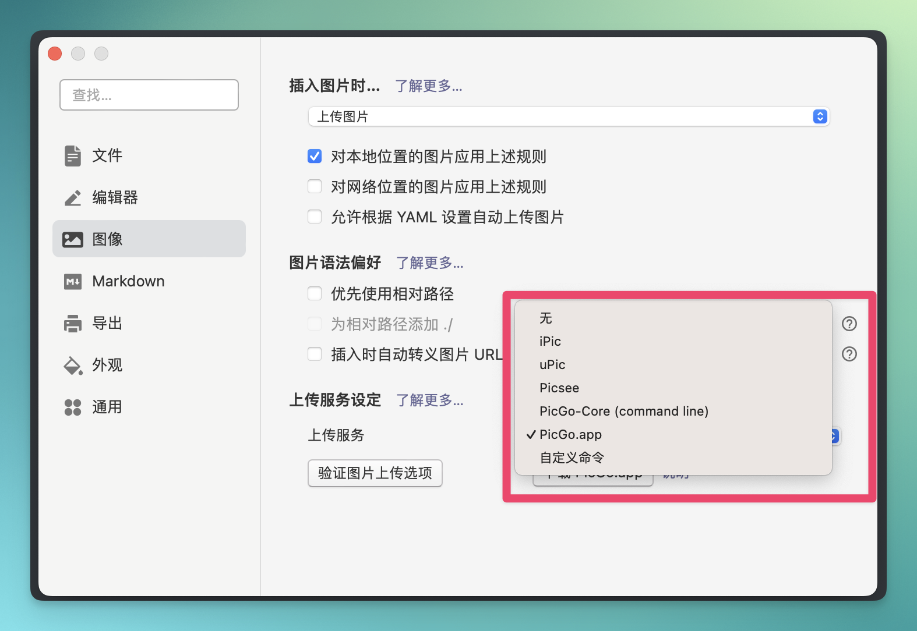This screenshot has width=917, height=631.
Task: Open 了解更多 link beside 上传服务设定
Action: click(430, 400)
